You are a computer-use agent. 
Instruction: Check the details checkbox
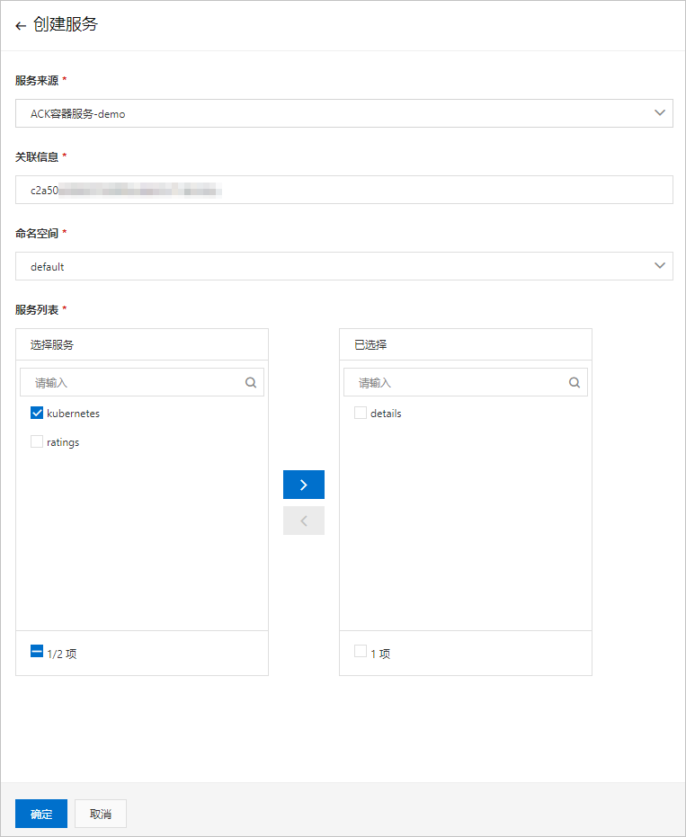(361, 413)
